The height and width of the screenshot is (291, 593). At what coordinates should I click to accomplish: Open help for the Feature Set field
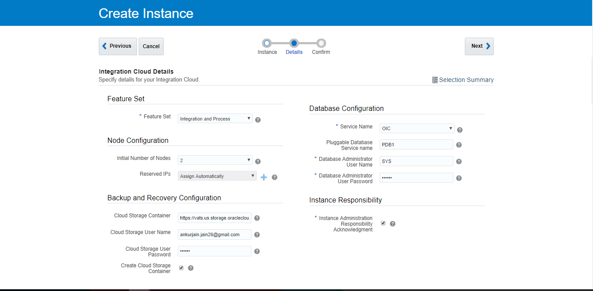(x=258, y=119)
